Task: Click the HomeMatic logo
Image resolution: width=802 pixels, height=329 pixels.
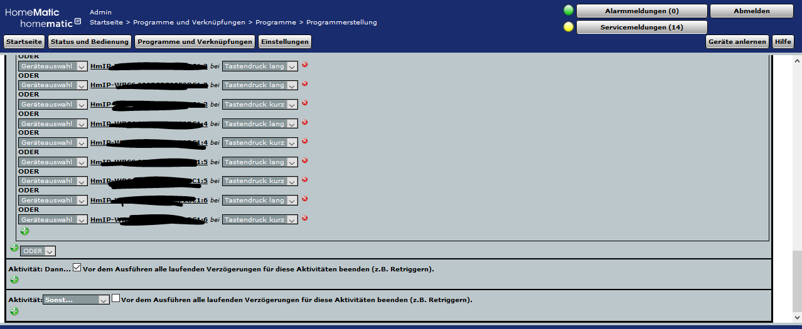Action: (x=43, y=18)
